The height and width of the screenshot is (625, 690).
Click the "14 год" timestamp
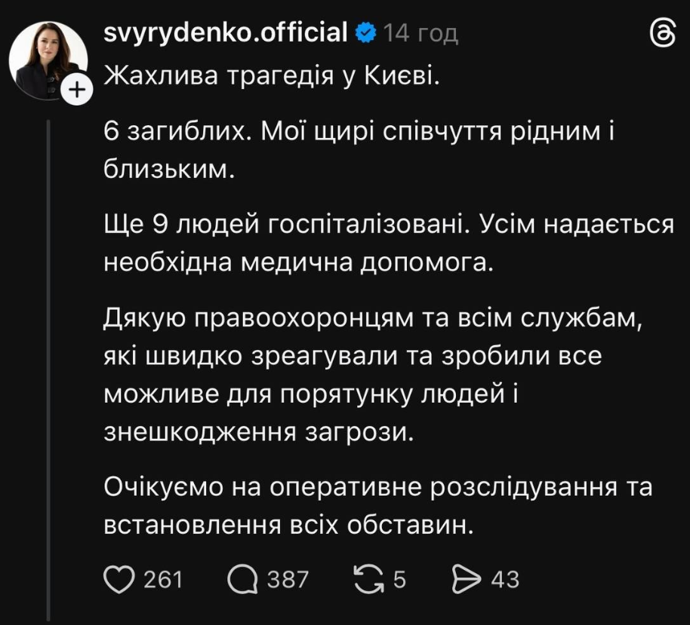pos(421,33)
